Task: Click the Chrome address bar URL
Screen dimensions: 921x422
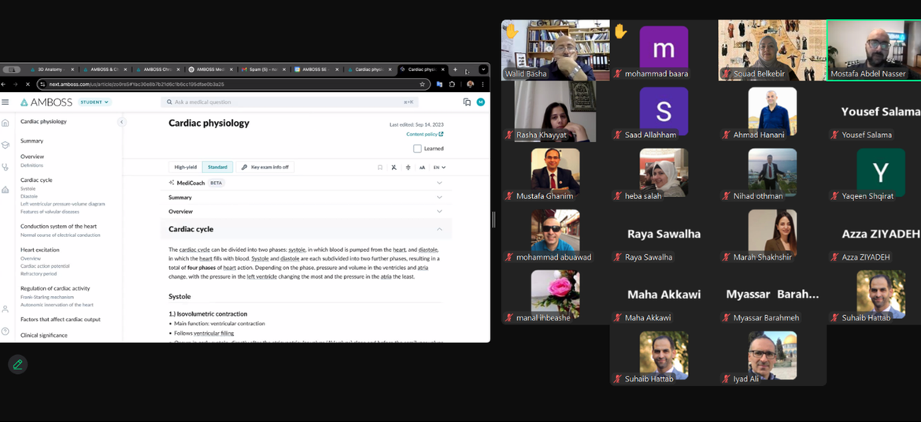Action: point(136,84)
